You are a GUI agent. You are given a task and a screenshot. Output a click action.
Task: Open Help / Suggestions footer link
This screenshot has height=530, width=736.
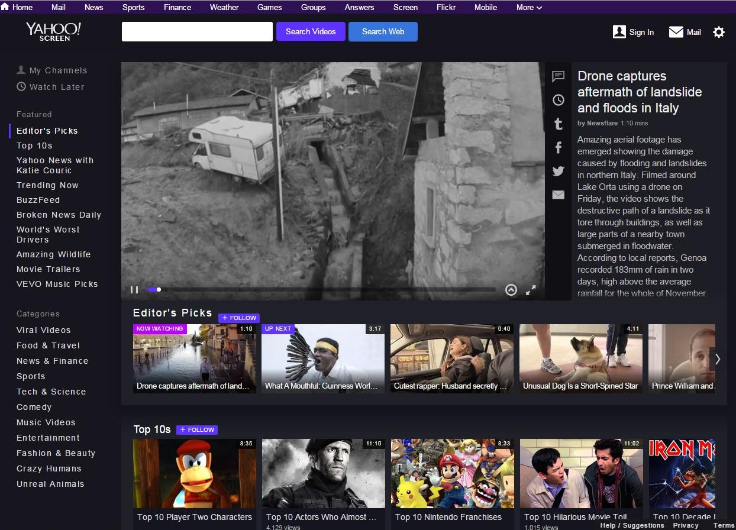coord(632,525)
